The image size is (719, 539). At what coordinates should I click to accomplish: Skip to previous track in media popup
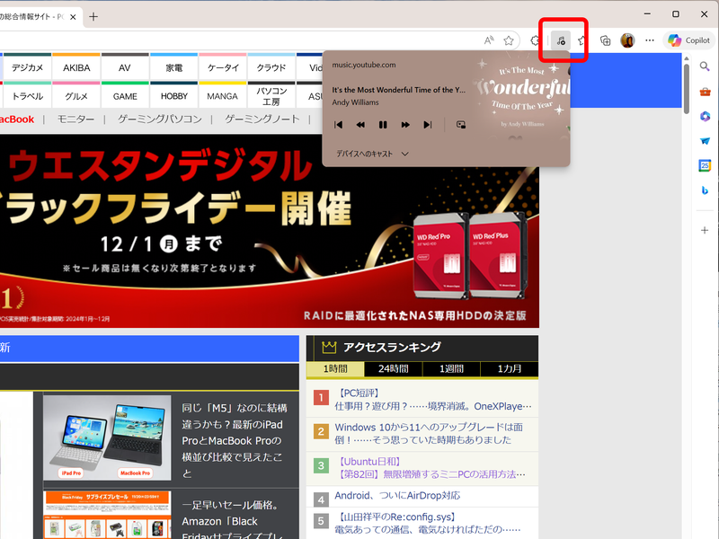(x=339, y=125)
